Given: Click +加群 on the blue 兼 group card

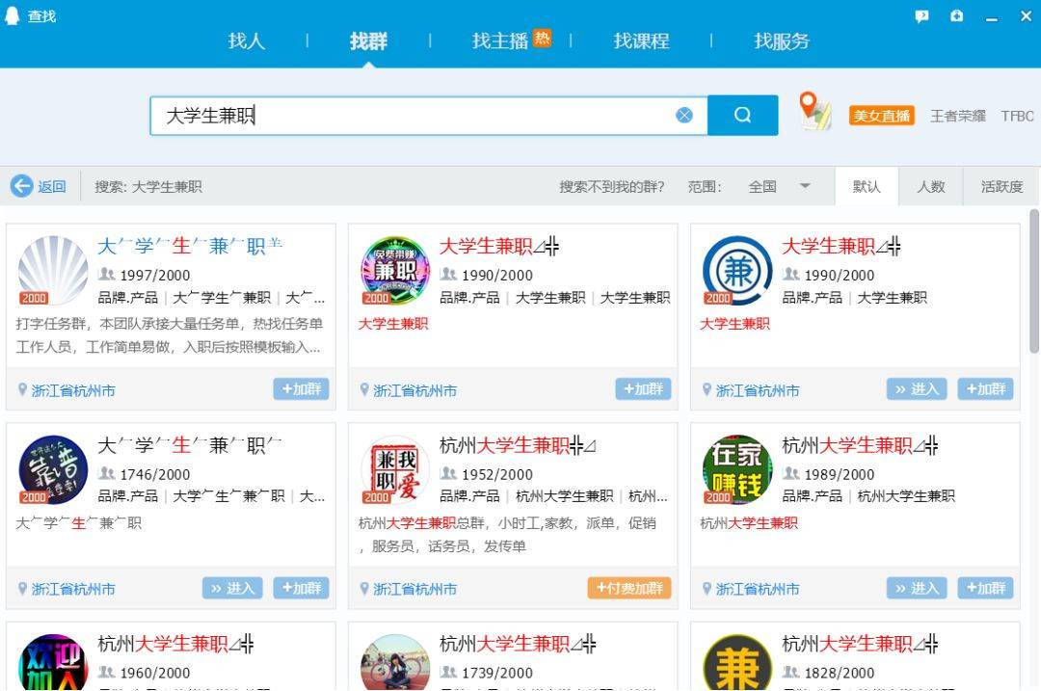Looking at the screenshot, I should coord(985,389).
